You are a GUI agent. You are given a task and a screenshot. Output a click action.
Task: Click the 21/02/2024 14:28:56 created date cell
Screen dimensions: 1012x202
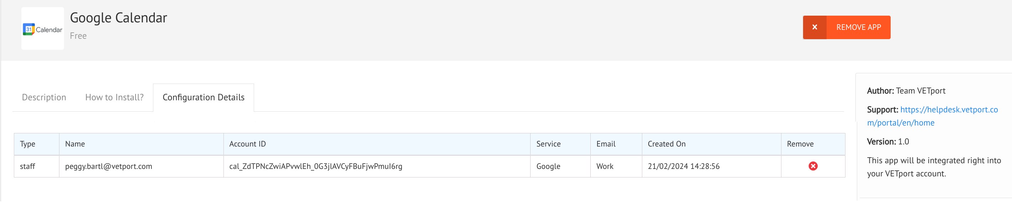(711, 166)
